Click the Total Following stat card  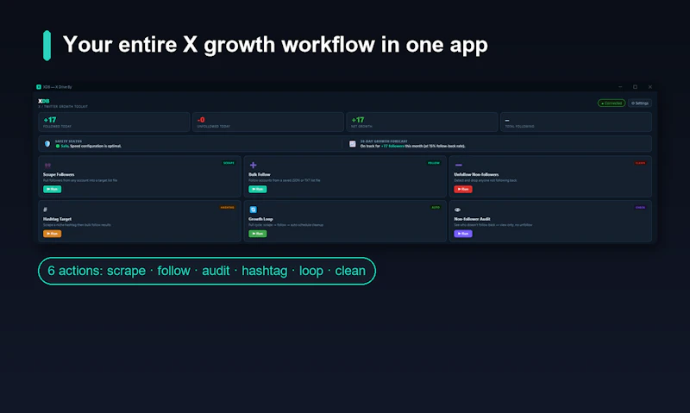(x=576, y=122)
